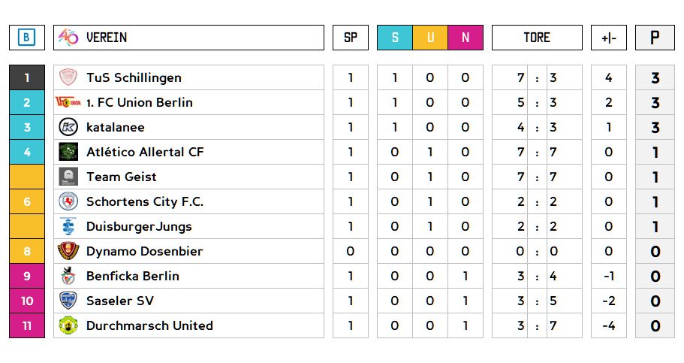Click the katalanee club logo
Viewport: 684px width, 363px height.
click(68, 127)
